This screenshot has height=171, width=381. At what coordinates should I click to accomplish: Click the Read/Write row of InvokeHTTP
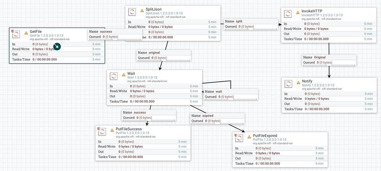point(329,29)
